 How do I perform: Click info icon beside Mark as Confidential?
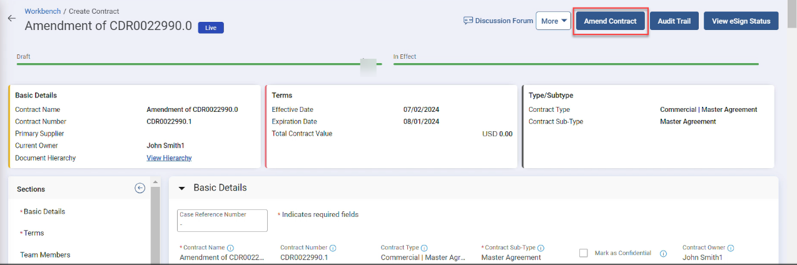pos(663,254)
